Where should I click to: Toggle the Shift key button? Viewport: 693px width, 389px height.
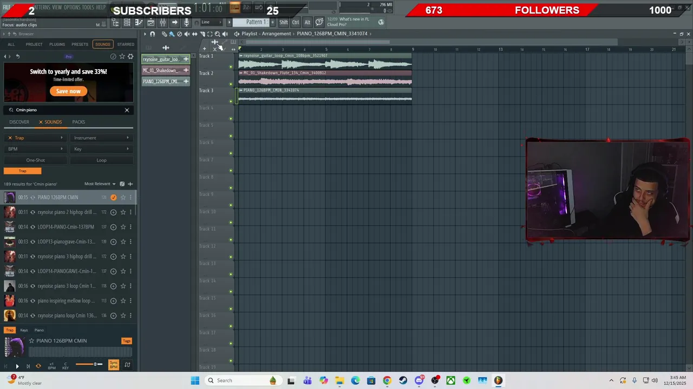click(x=284, y=22)
